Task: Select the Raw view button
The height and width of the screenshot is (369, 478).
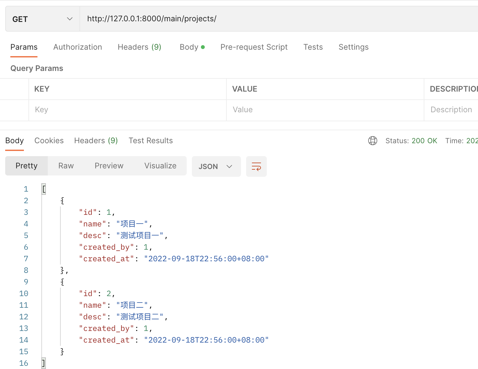Action: pyautogui.click(x=66, y=166)
